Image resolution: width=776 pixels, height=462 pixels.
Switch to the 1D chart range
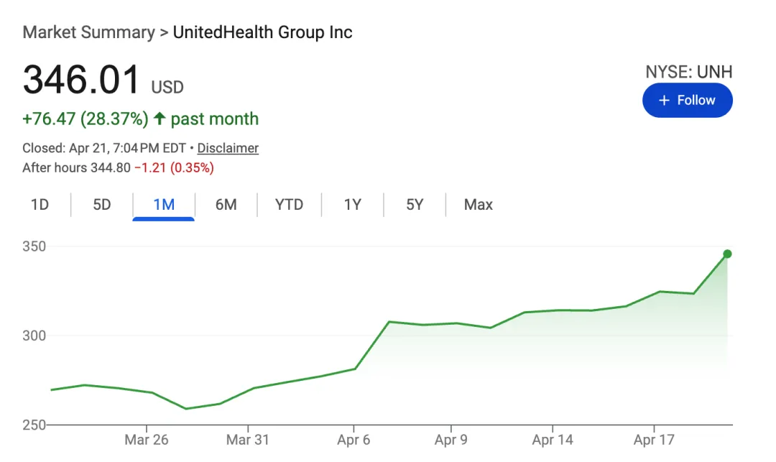click(x=40, y=205)
